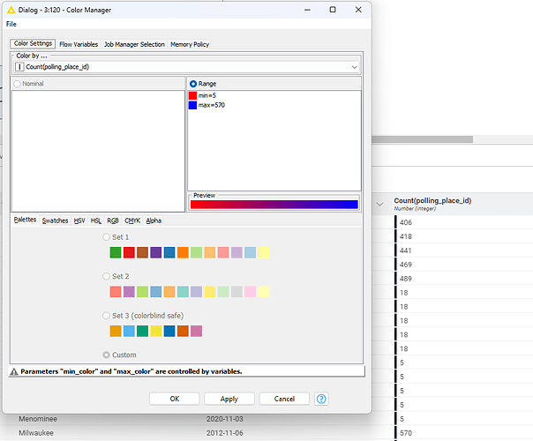Click the cell with value 418
533x441 pixels.
[x=406, y=236]
